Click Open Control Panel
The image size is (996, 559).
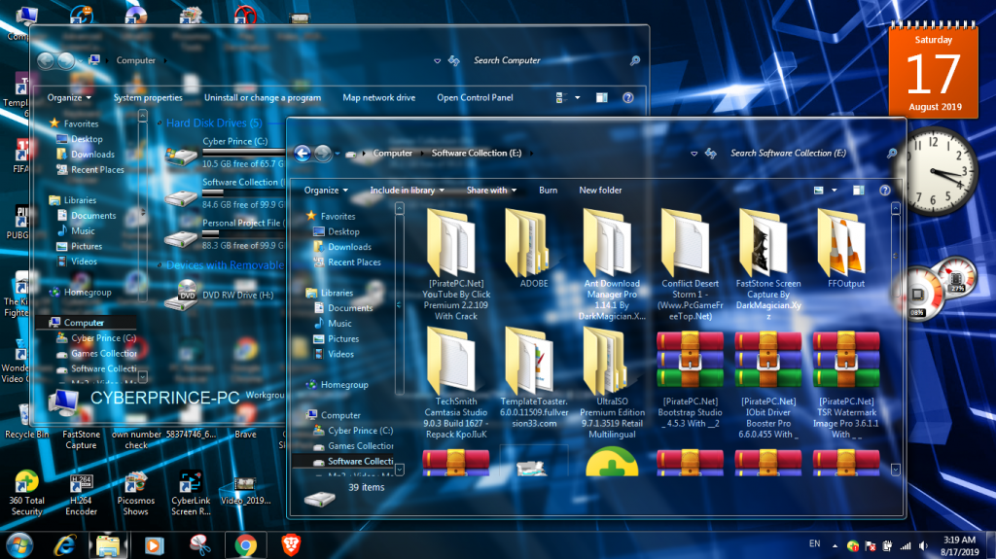click(475, 98)
